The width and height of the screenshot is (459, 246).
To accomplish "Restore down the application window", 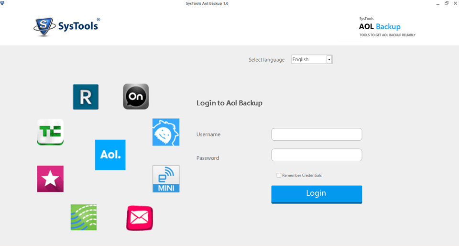I will (447, 3).
